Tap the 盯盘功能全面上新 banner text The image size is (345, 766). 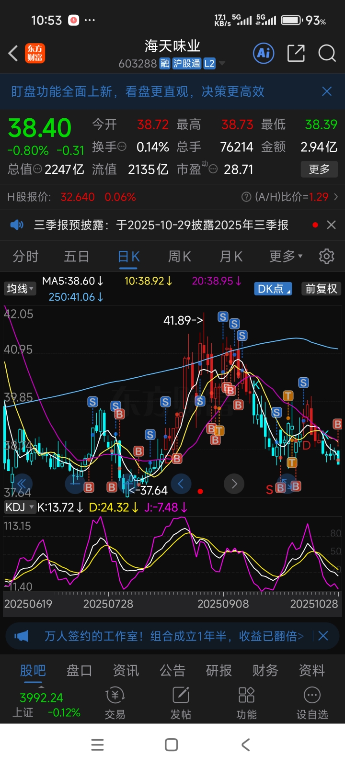coord(138,91)
